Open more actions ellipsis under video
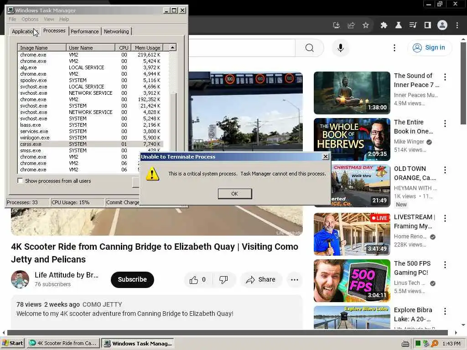467x350 pixels. pos(295,279)
